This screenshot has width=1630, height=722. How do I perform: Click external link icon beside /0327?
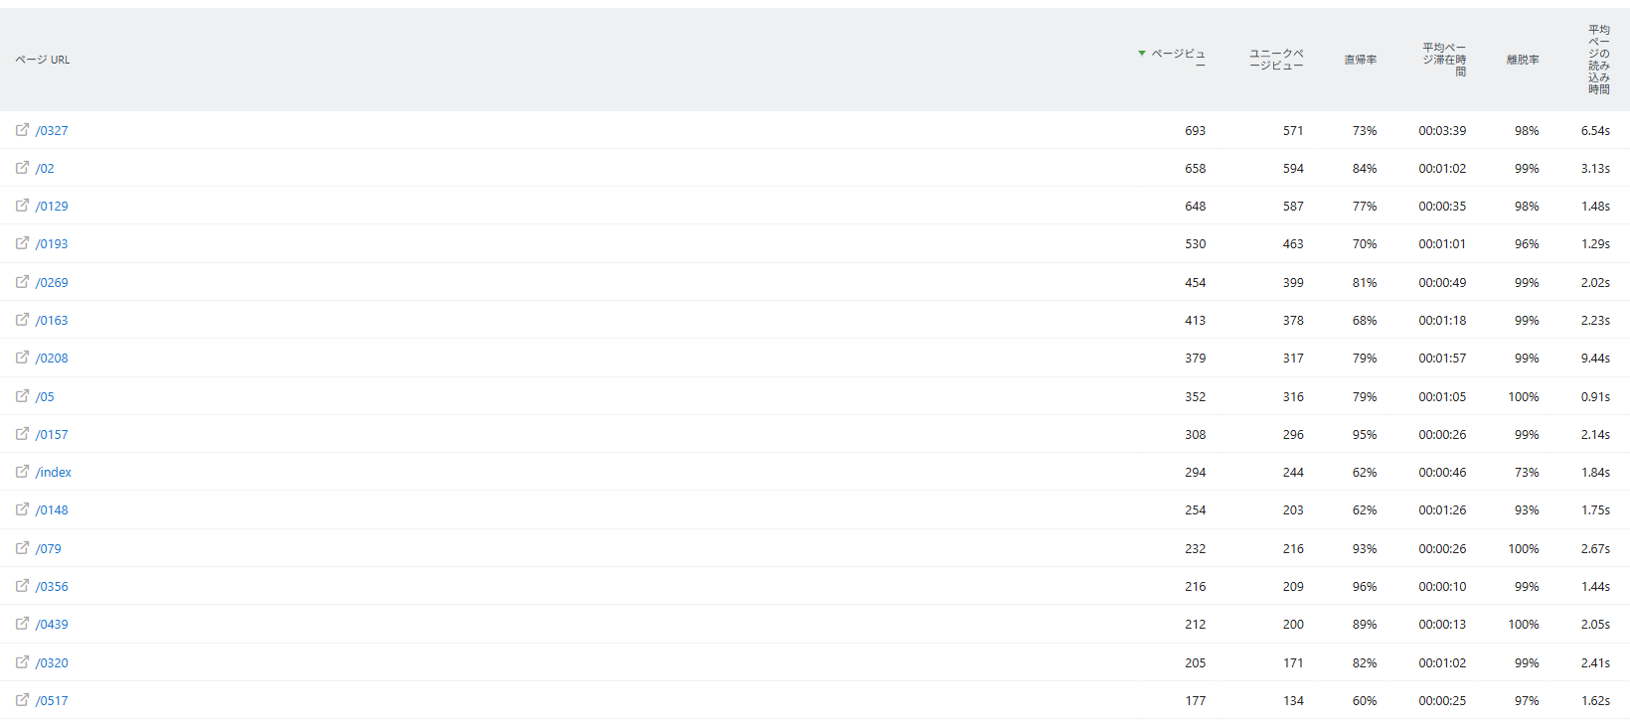[x=22, y=130]
